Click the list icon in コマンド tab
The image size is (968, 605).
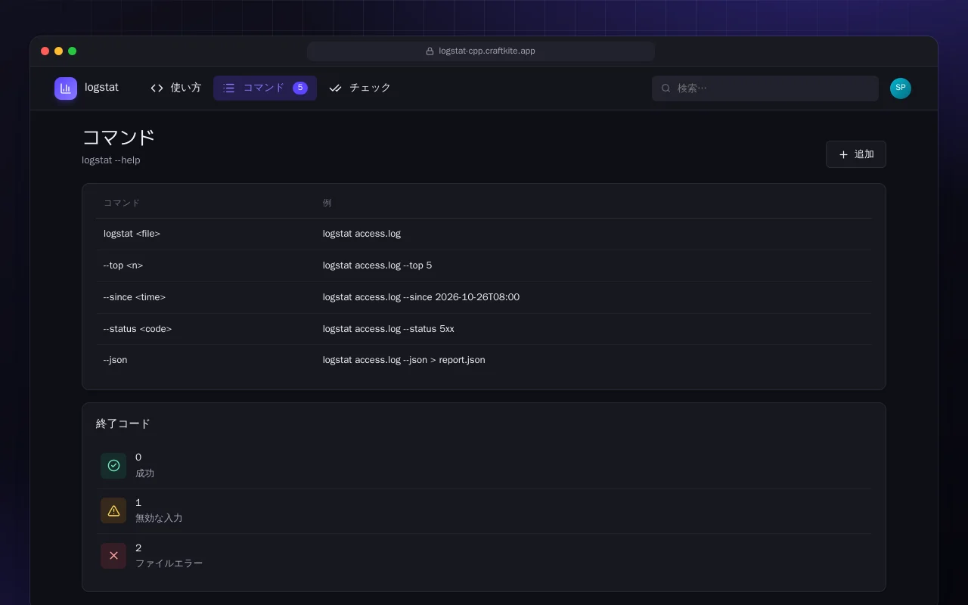(x=229, y=88)
